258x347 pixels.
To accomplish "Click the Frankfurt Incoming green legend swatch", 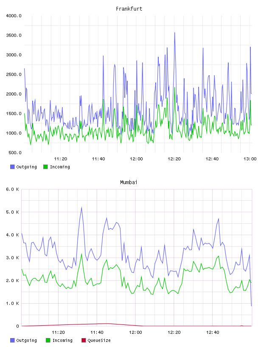I will point(45,167).
